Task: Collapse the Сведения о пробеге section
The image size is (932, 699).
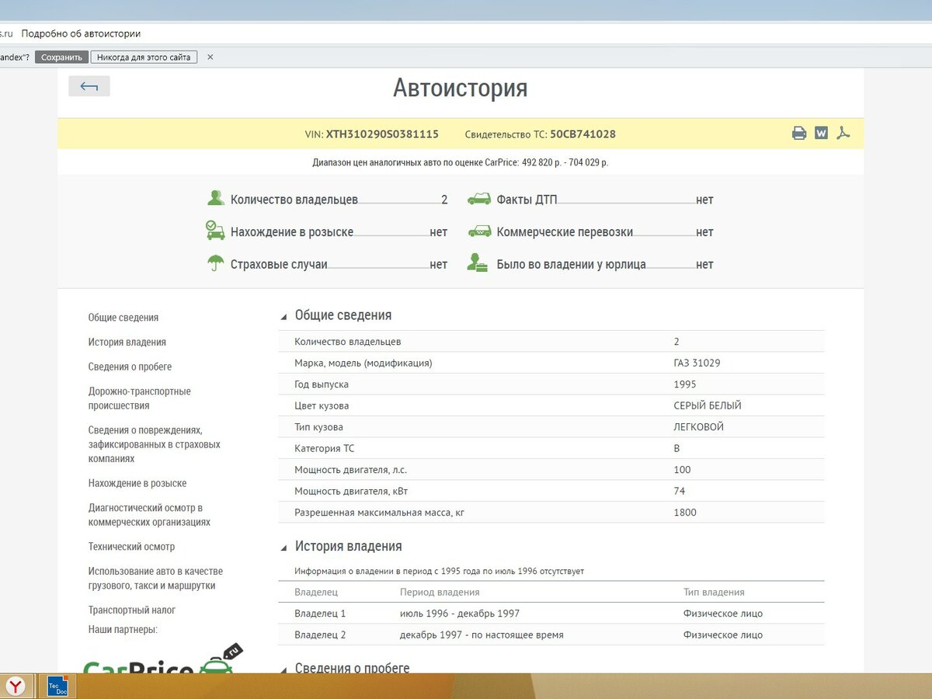Action: 283,669
